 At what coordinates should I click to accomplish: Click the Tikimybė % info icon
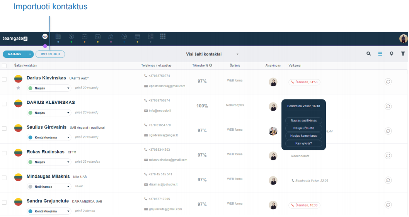(211, 65)
